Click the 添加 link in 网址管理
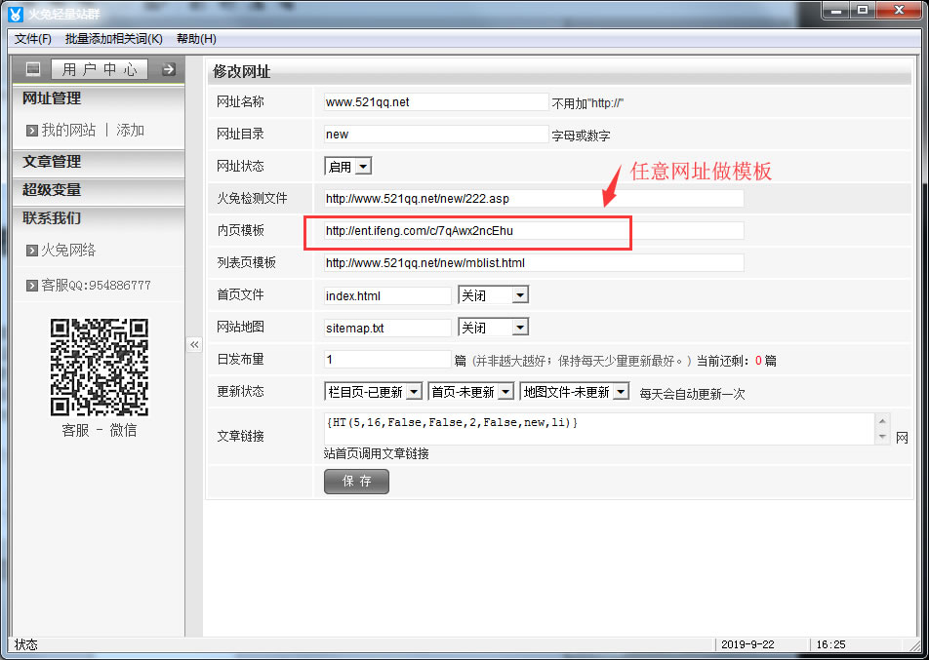Viewport: 929px width, 660px height. [131, 131]
